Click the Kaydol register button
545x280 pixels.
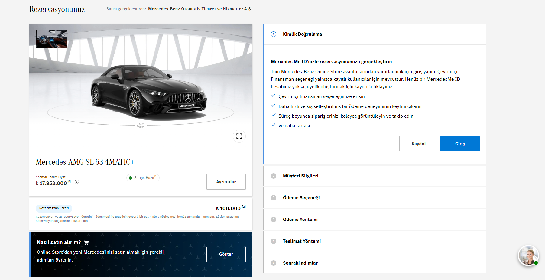419,144
